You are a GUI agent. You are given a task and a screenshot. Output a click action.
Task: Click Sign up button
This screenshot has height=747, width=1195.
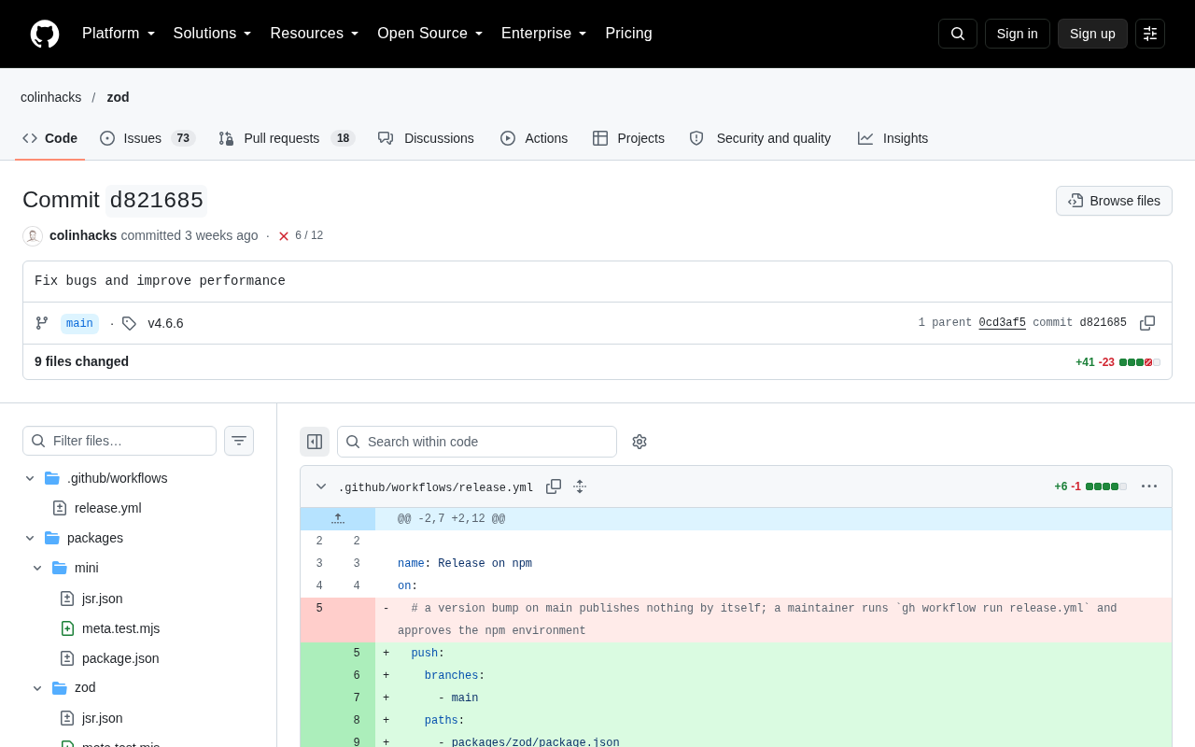click(1092, 34)
